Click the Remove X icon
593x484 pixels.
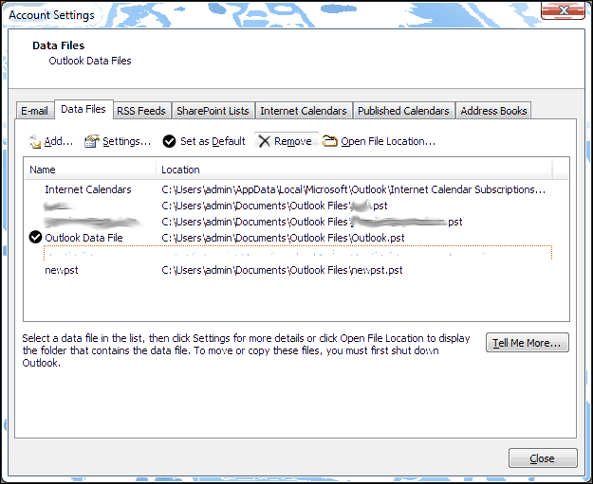(265, 141)
